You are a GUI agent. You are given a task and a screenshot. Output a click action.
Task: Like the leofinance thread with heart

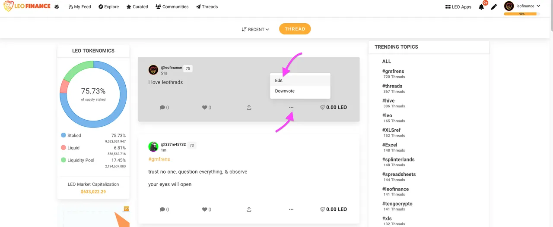point(207,107)
